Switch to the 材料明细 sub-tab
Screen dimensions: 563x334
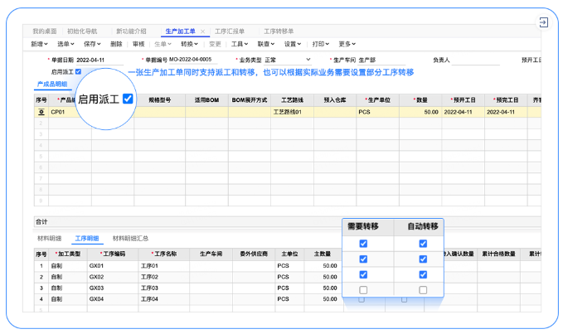coord(50,238)
